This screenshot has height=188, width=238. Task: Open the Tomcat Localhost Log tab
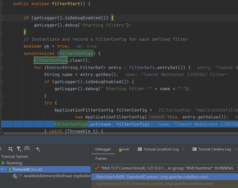161,149
